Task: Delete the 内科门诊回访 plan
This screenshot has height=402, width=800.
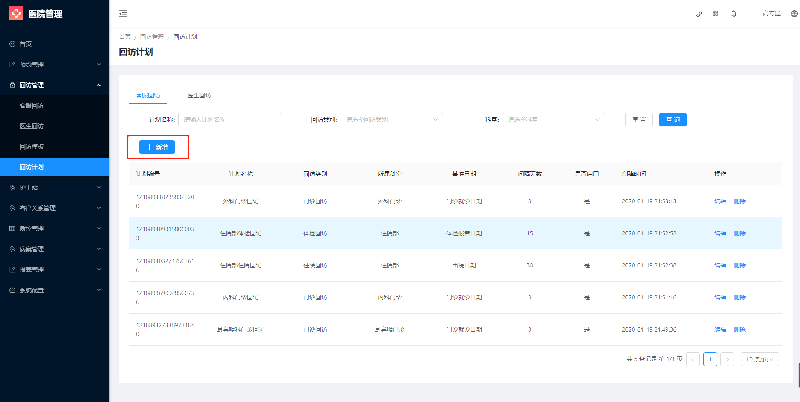Action: click(740, 297)
